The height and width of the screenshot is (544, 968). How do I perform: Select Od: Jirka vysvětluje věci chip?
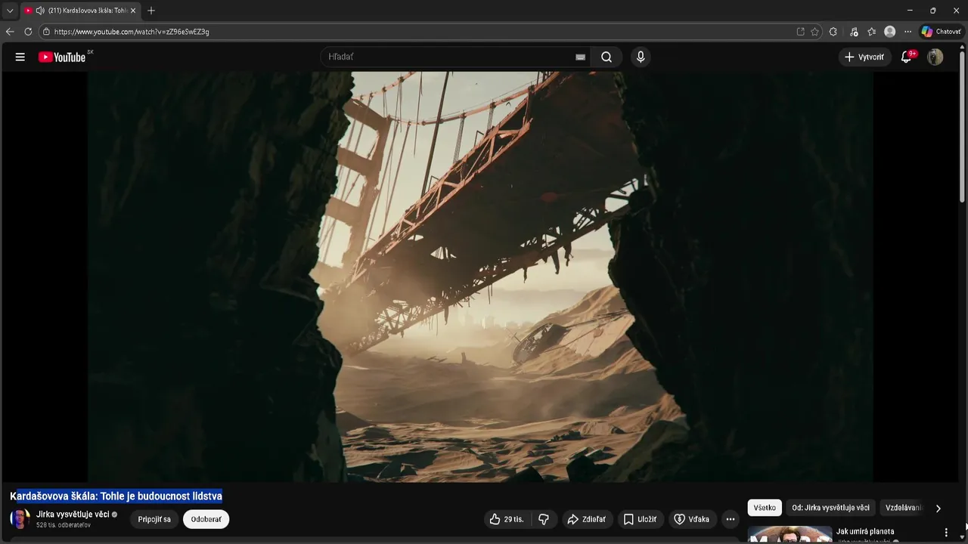[x=830, y=508]
